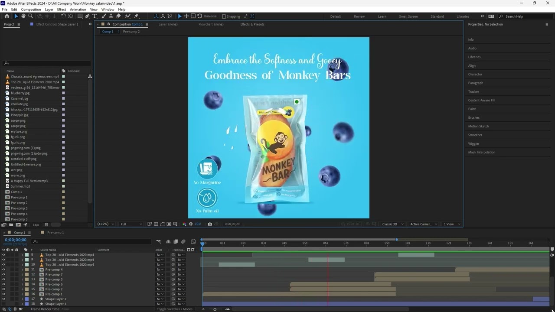Open the viewer color management settings icon
Viewport: 555px width, 312px height.
[184, 224]
